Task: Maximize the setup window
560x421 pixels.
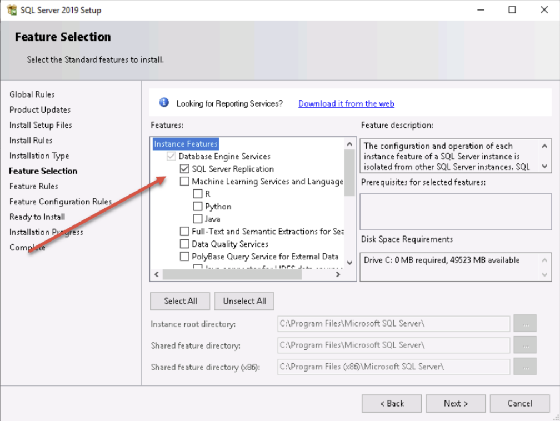Action: (512, 9)
